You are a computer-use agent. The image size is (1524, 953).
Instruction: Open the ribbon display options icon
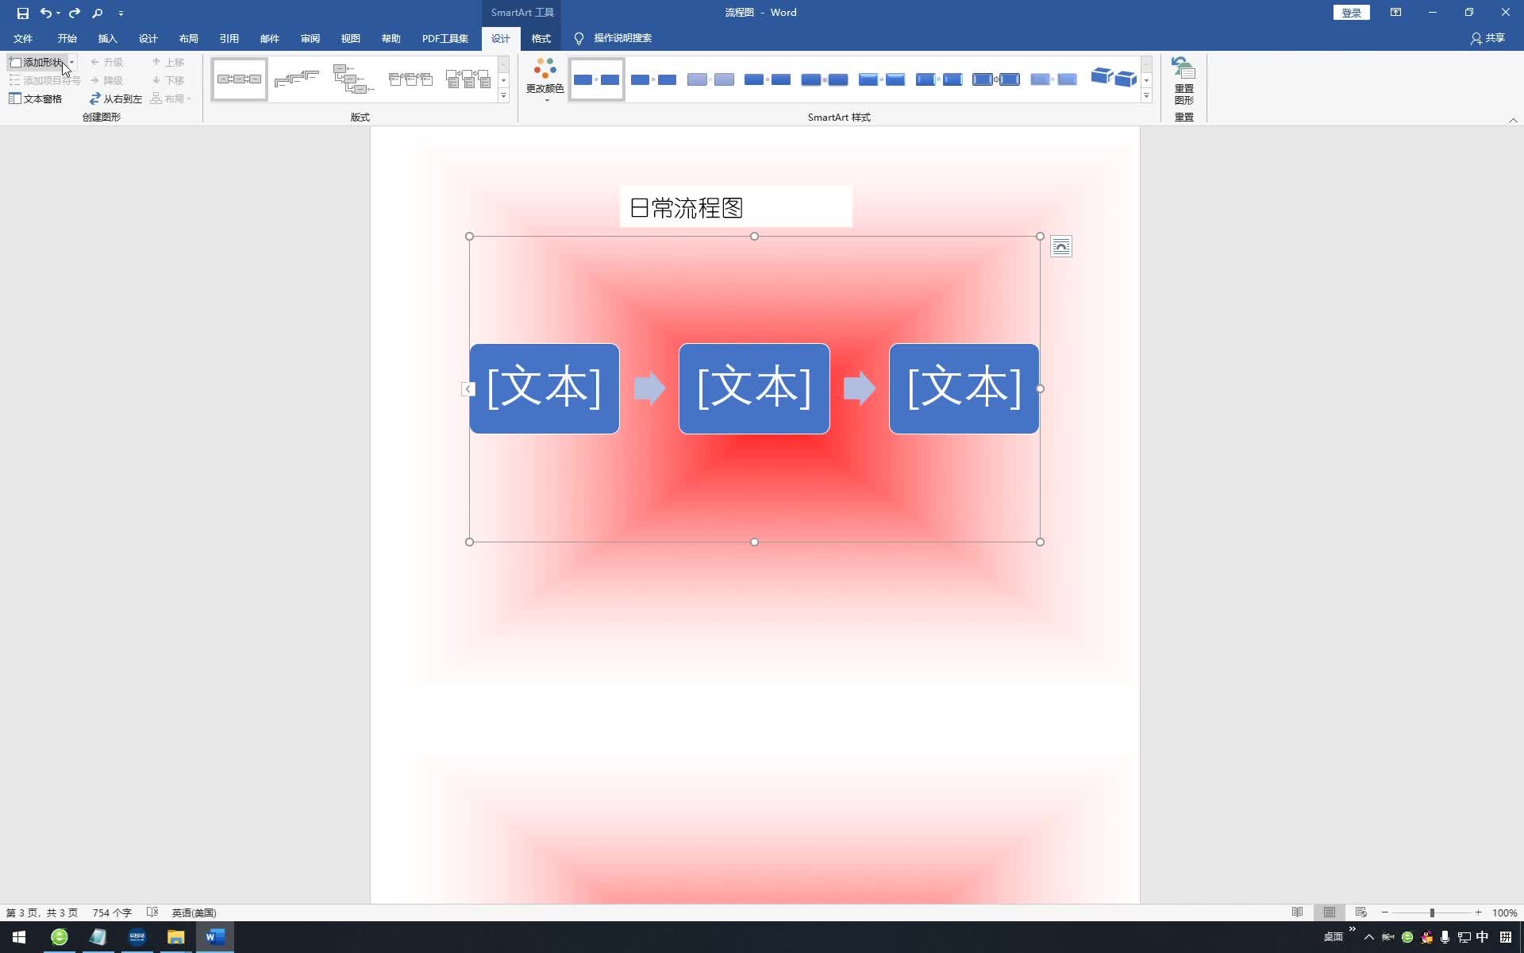[x=1395, y=13]
